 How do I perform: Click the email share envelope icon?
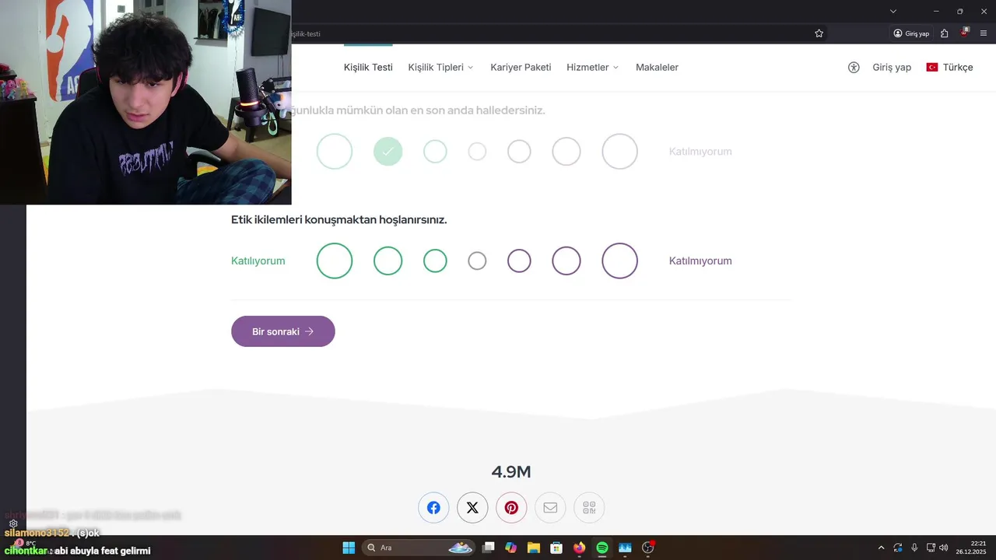click(550, 508)
